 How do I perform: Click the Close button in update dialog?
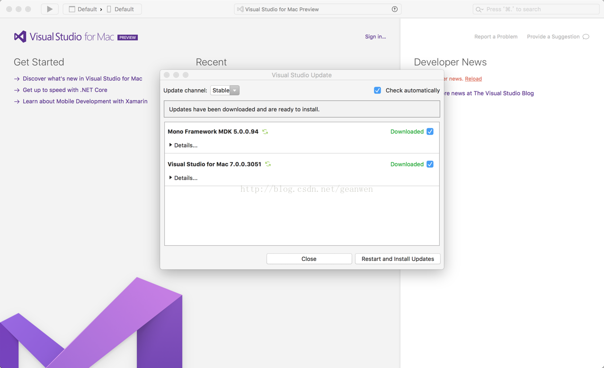pyautogui.click(x=309, y=259)
